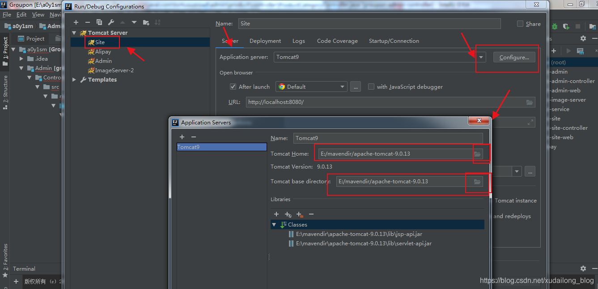598x289 pixels.
Task: Open edit defaults wrench icon in Run/Debug toolbar
Action: point(111,22)
